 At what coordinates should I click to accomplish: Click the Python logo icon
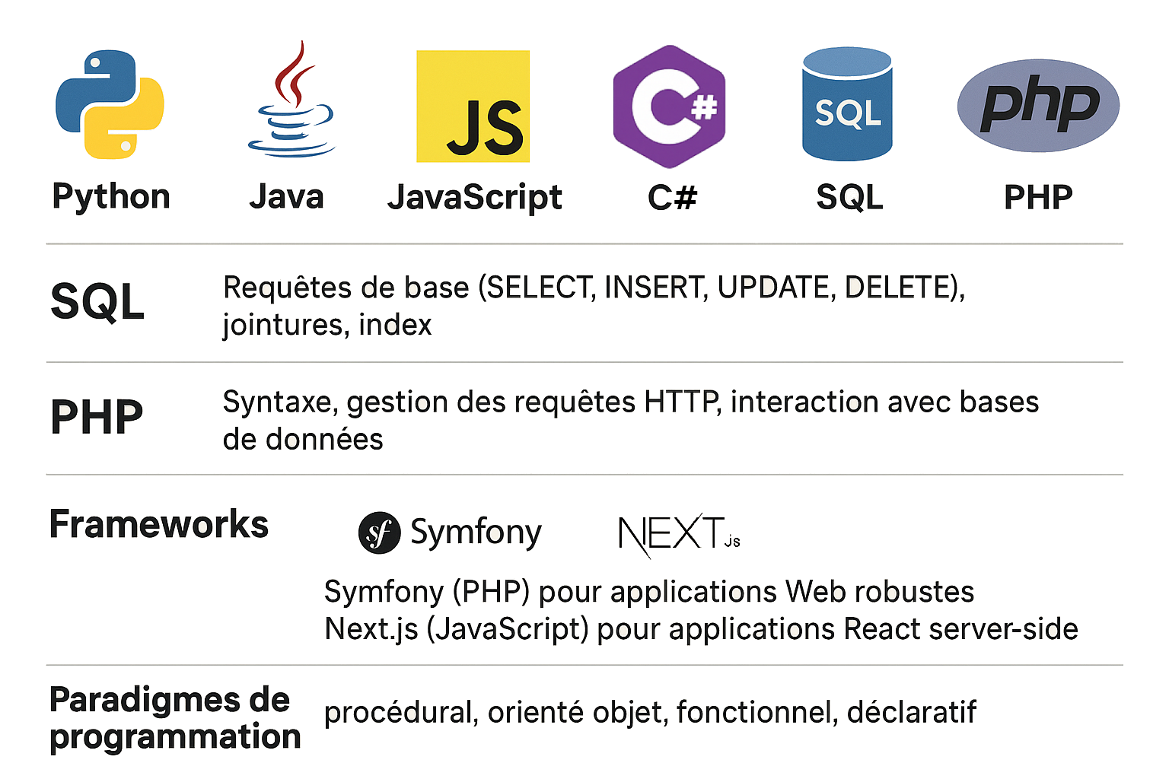point(110,105)
